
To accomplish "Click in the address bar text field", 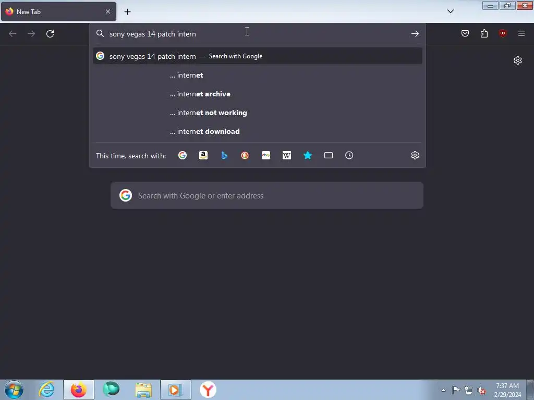I will 257,34.
